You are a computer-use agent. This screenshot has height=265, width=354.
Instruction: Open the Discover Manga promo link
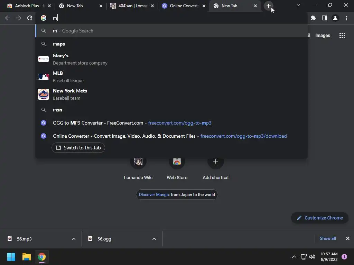click(x=177, y=195)
